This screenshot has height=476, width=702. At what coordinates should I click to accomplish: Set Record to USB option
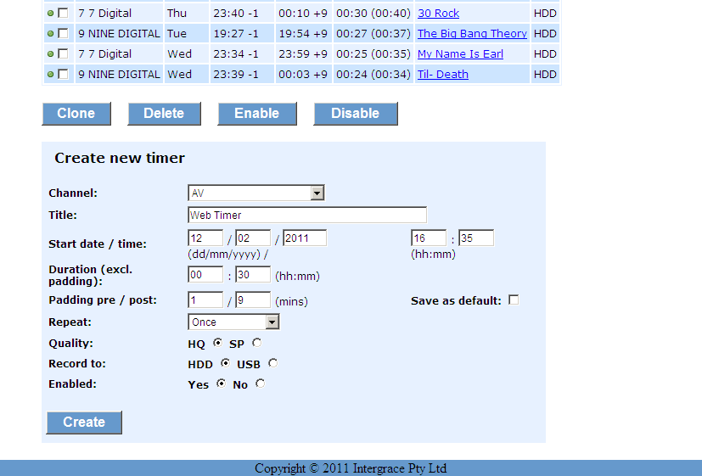click(x=272, y=363)
